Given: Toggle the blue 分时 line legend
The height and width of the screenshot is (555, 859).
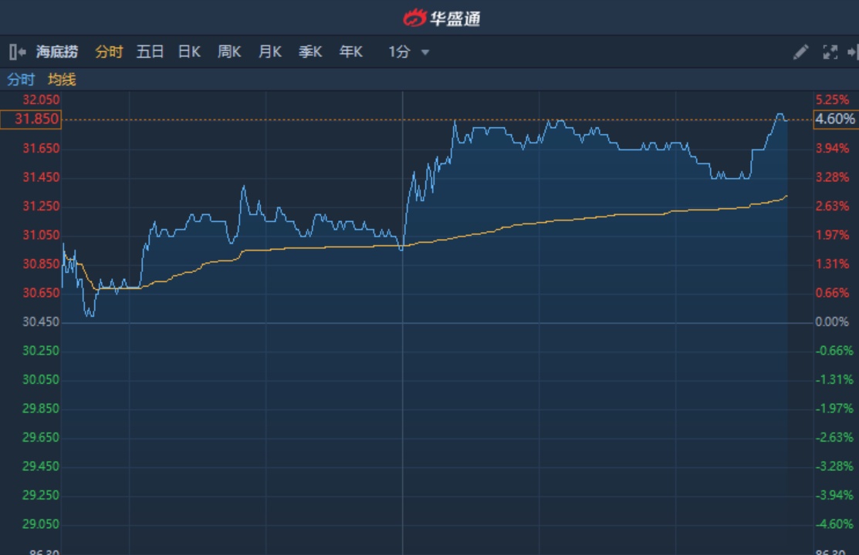Looking at the screenshot, I should [21, 79].
